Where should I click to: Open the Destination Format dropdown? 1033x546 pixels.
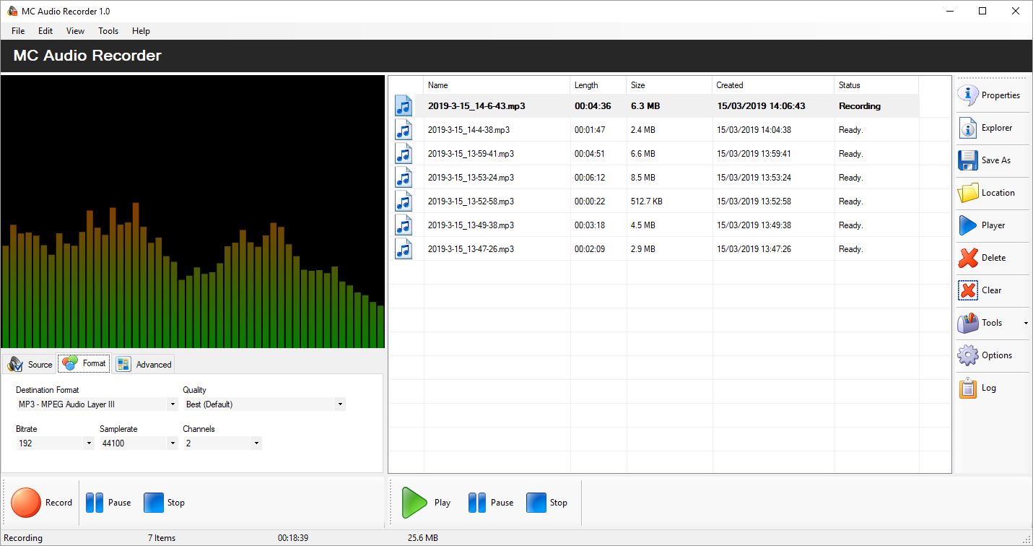pyautogui.click(x=172, y=404)
